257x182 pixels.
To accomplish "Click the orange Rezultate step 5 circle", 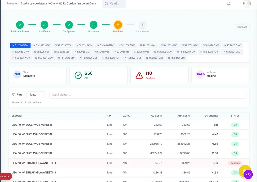I will click(x=118, y=25).
